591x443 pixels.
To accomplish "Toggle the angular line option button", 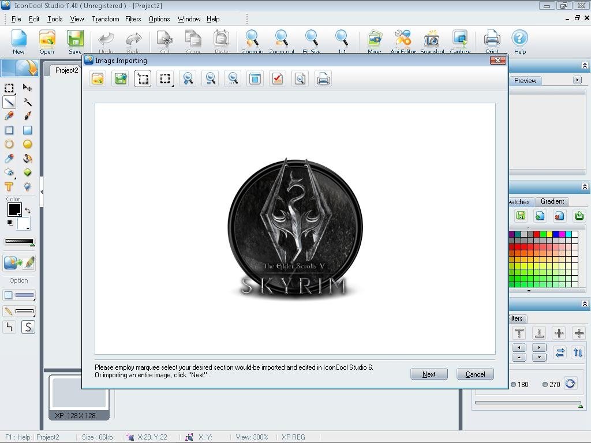I will click(9, 327).
